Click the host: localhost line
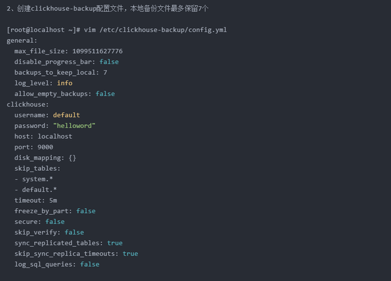Screen dimensions: 391x281 [x=43, y=137]
